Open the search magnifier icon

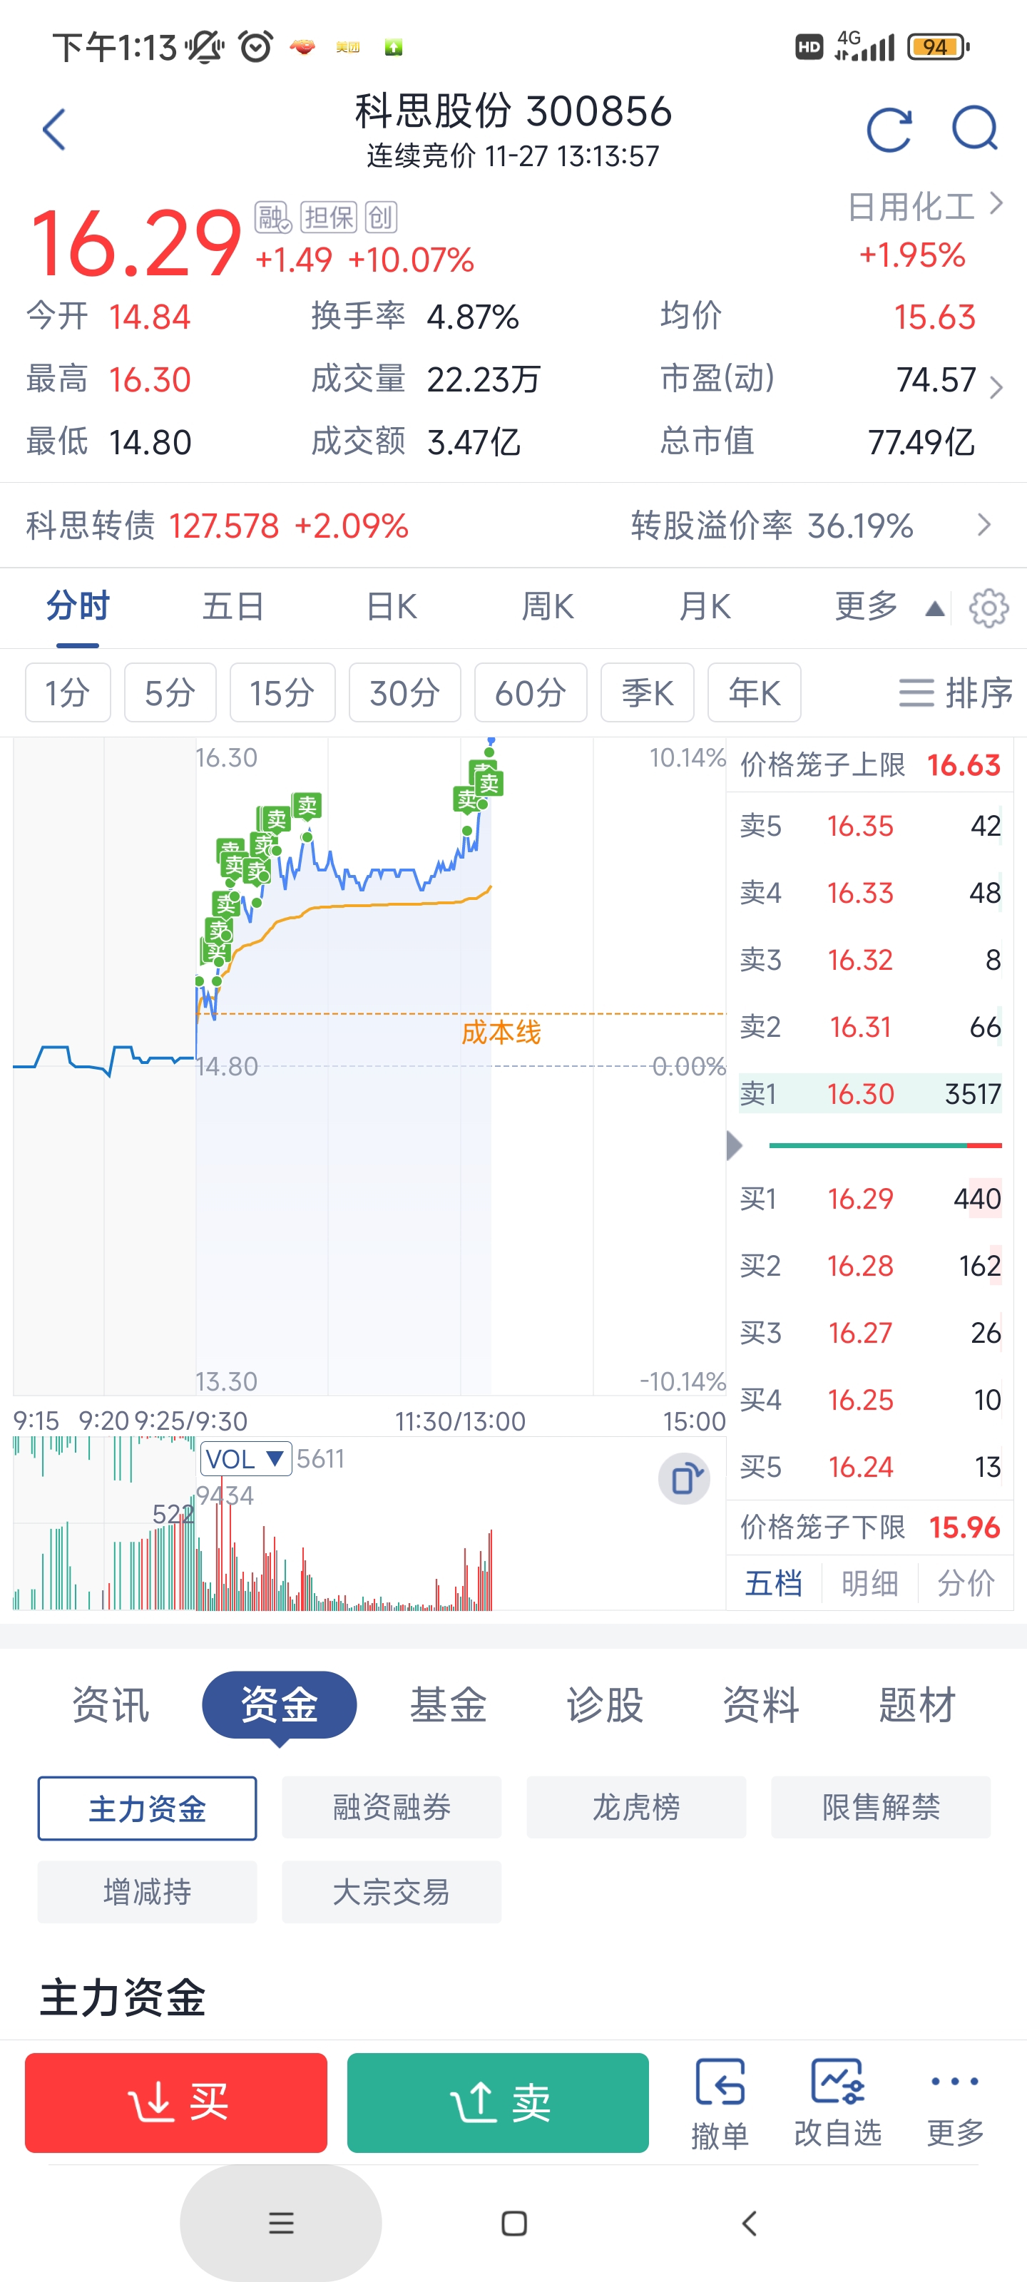[974, 131]
